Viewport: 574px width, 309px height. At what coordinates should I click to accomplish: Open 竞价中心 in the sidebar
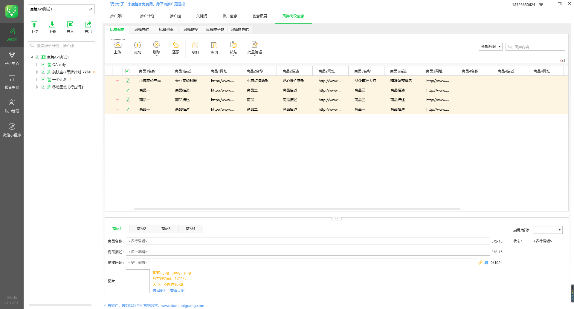(x=12, y=58)
